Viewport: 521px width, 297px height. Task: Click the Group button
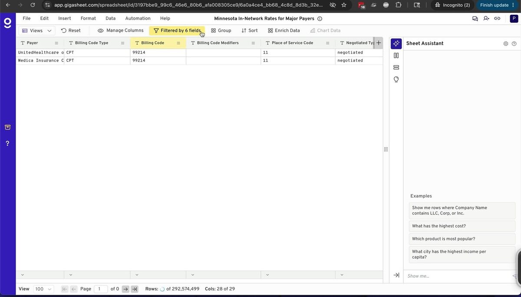221,31
